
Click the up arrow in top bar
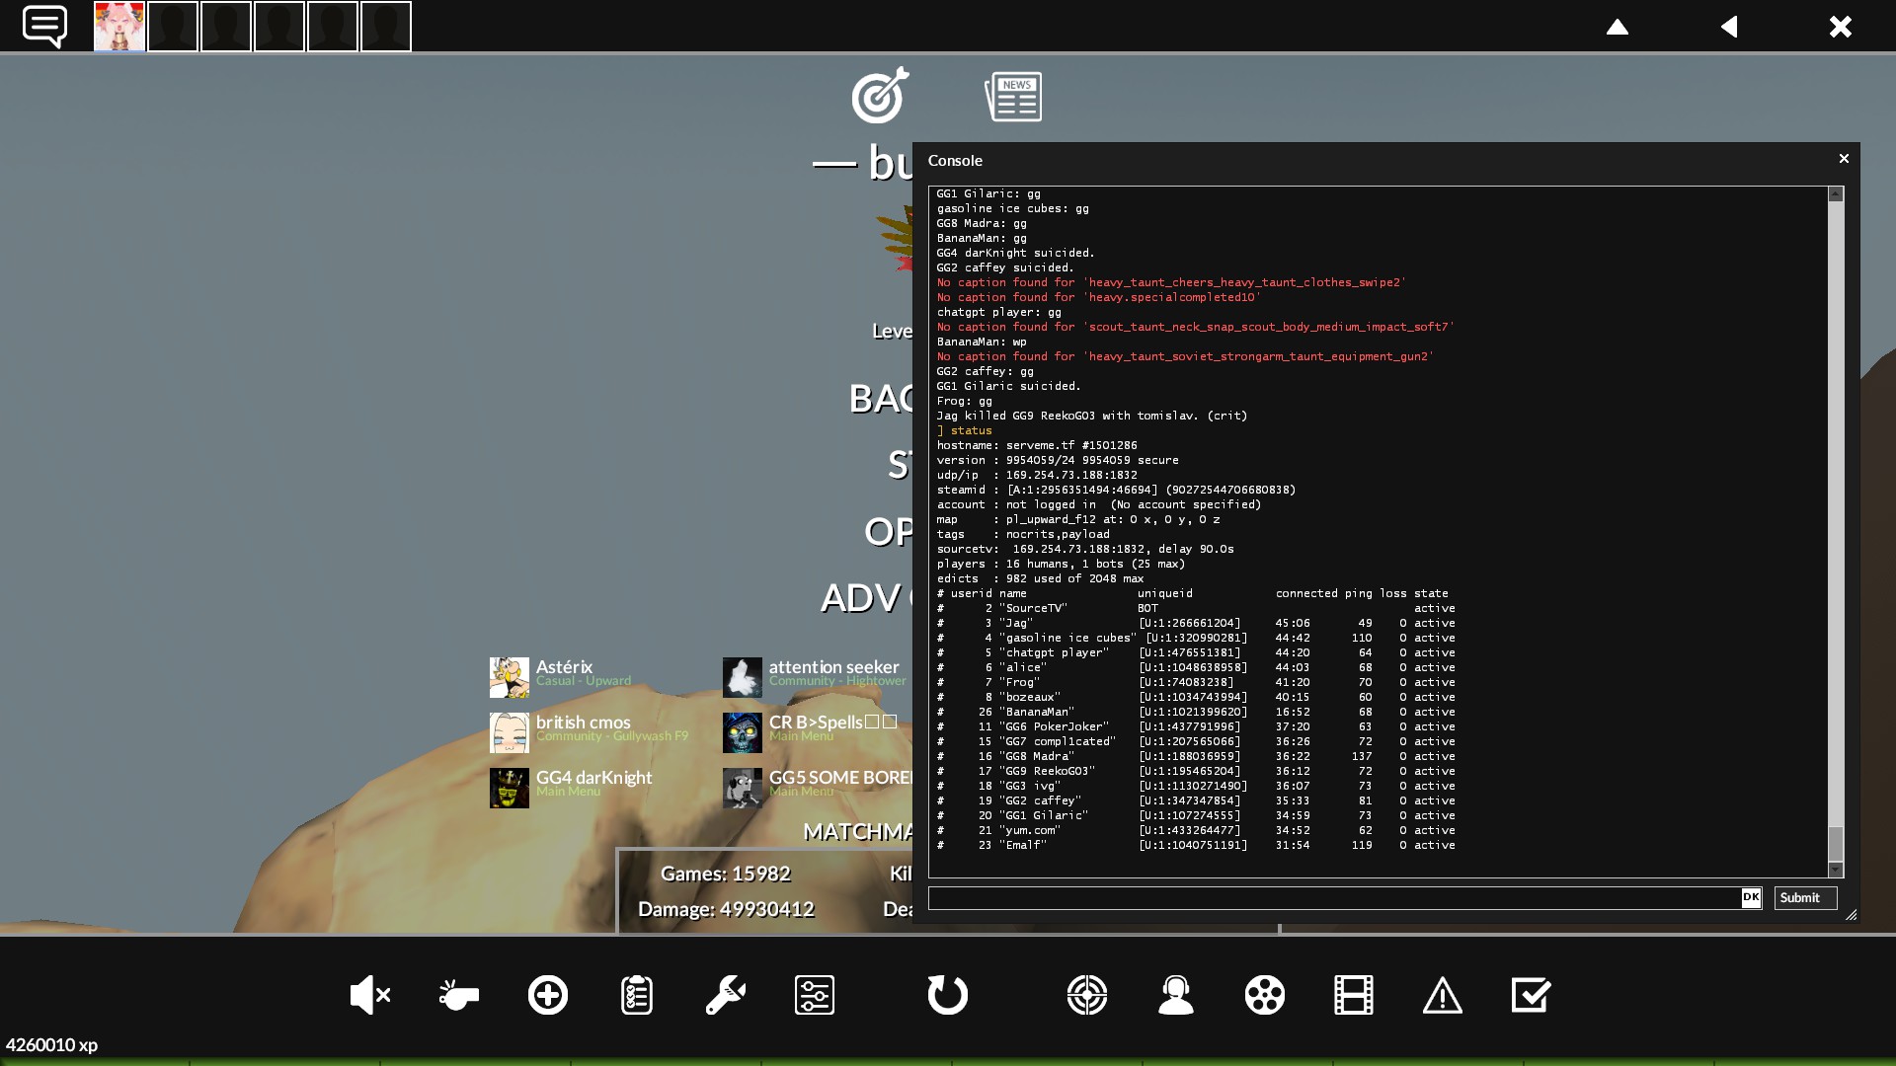pyautogui.click(x=1618, y=27)
